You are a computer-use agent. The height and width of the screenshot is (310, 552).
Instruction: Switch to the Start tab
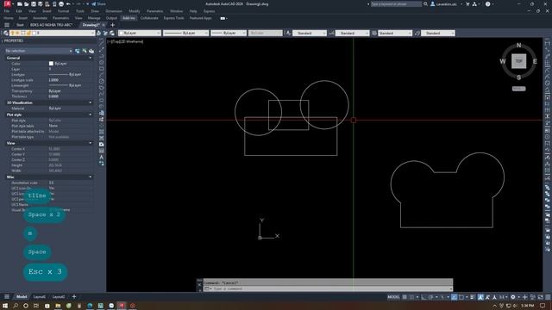(x=20, y=25)
